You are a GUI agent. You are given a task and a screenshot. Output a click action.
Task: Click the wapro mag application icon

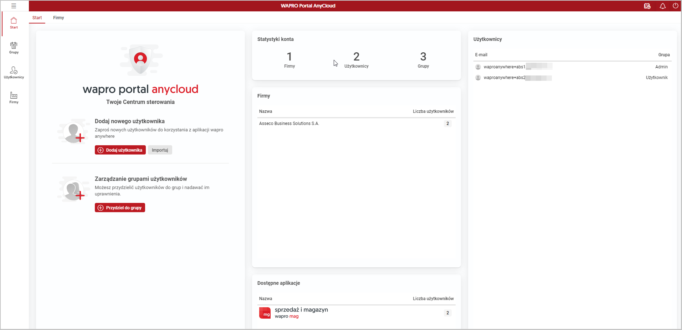point(265,313)
